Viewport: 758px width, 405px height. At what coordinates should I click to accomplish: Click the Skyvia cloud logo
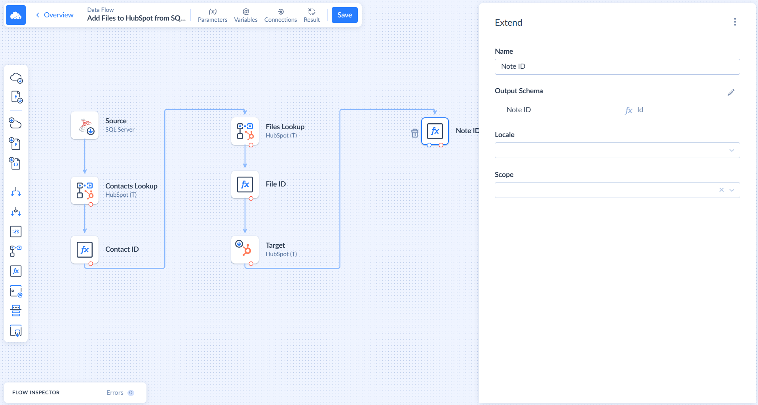click(16, 15)
